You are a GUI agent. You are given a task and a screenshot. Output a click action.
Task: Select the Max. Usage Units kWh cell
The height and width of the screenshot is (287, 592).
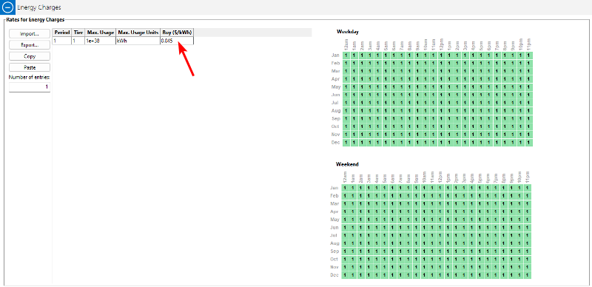click(138, 41)
